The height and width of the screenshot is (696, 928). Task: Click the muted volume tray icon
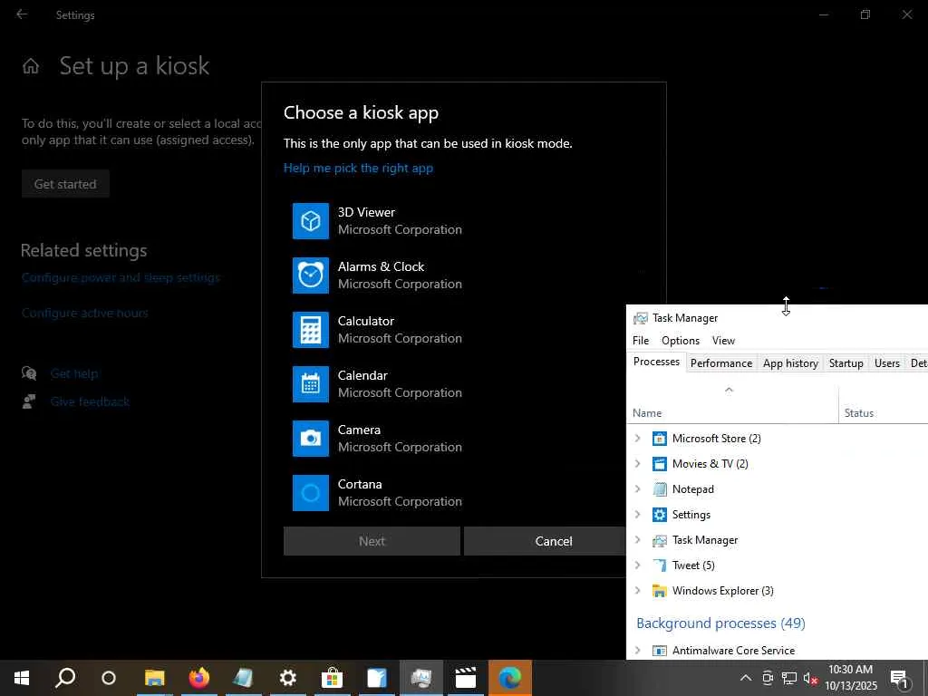pos(810,678)
